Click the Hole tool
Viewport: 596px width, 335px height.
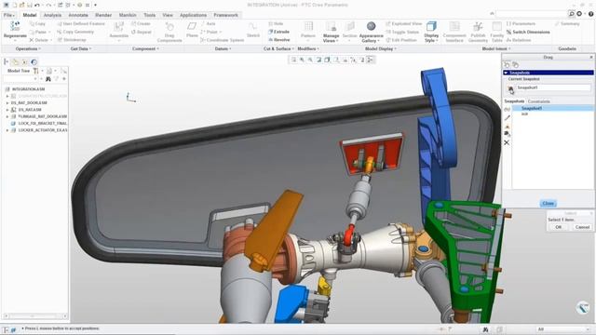[276, 23]
